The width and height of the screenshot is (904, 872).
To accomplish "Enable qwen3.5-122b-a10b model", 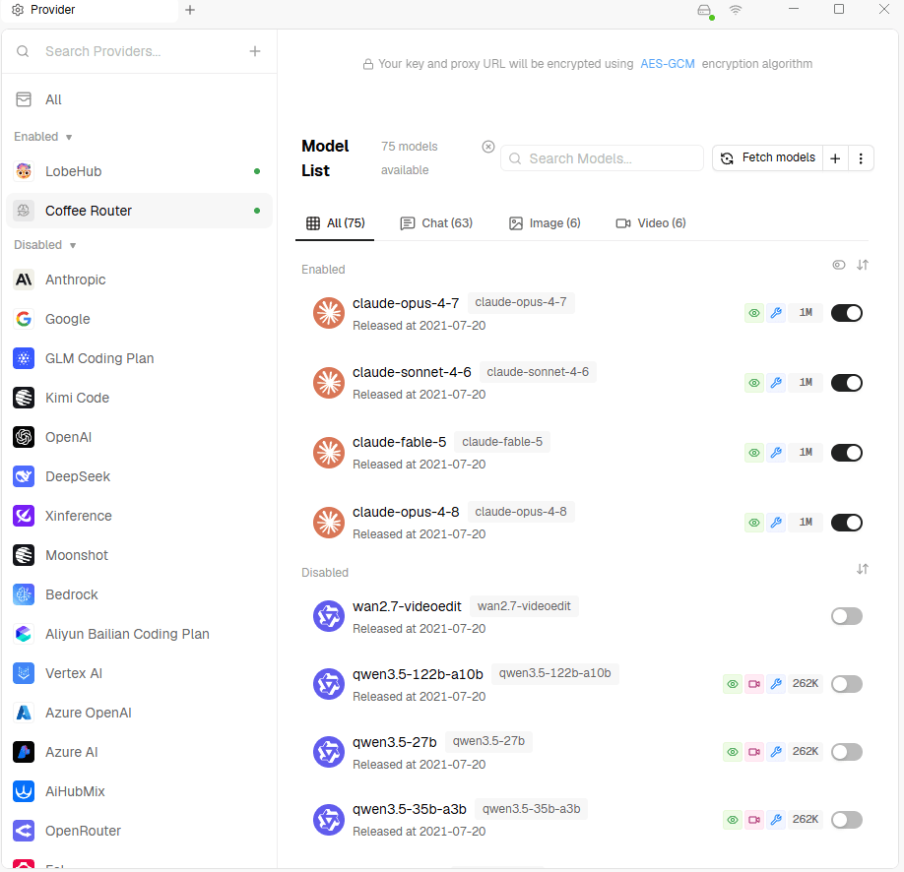I will click(846, 684).
